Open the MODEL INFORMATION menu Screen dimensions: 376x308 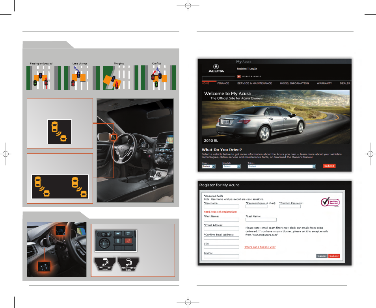(x=294, y=83)
